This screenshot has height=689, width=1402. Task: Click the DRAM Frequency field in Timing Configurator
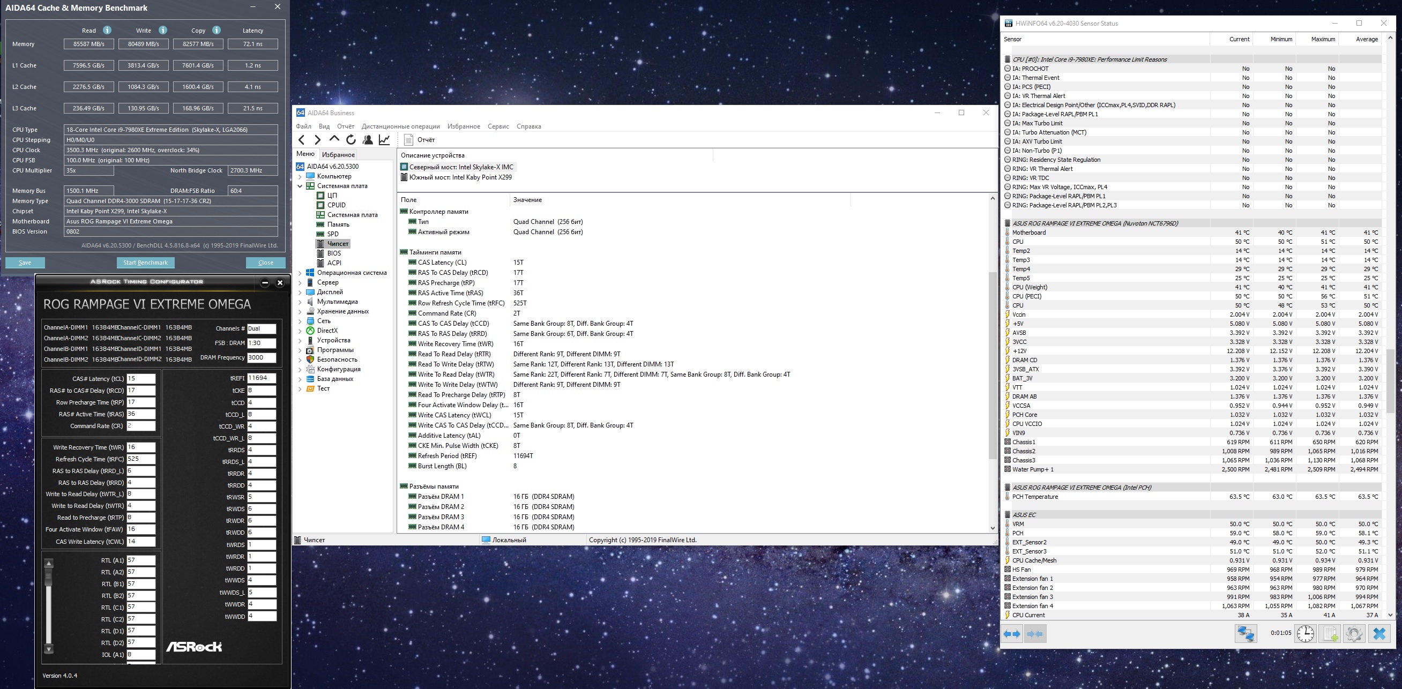click(261, 357)
